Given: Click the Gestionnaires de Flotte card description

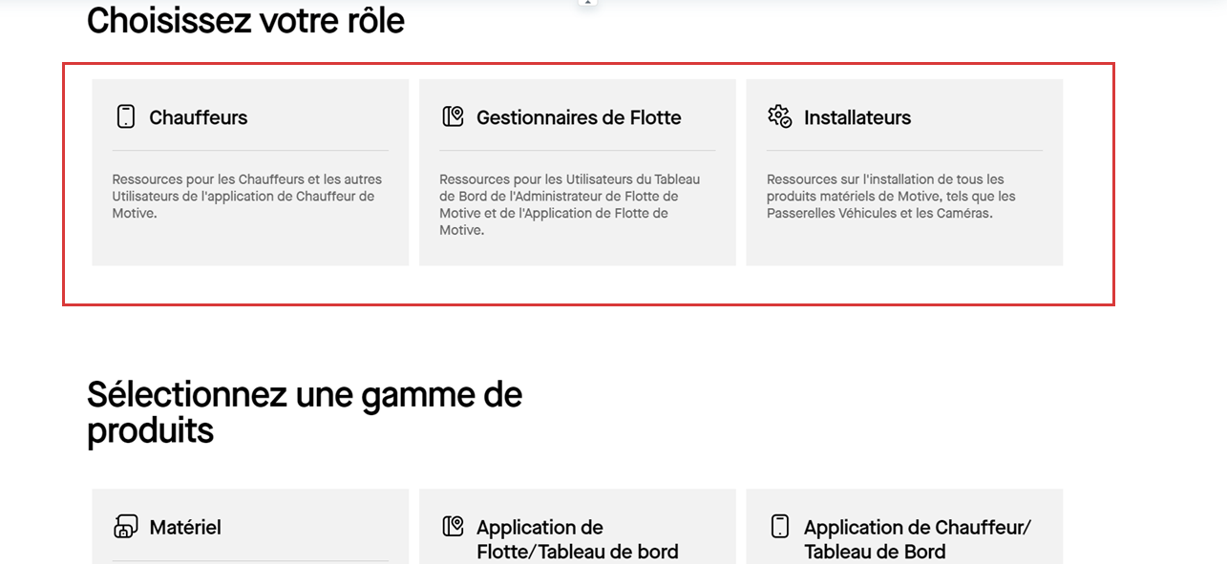Looking at the screenshot, I should 571,204.
